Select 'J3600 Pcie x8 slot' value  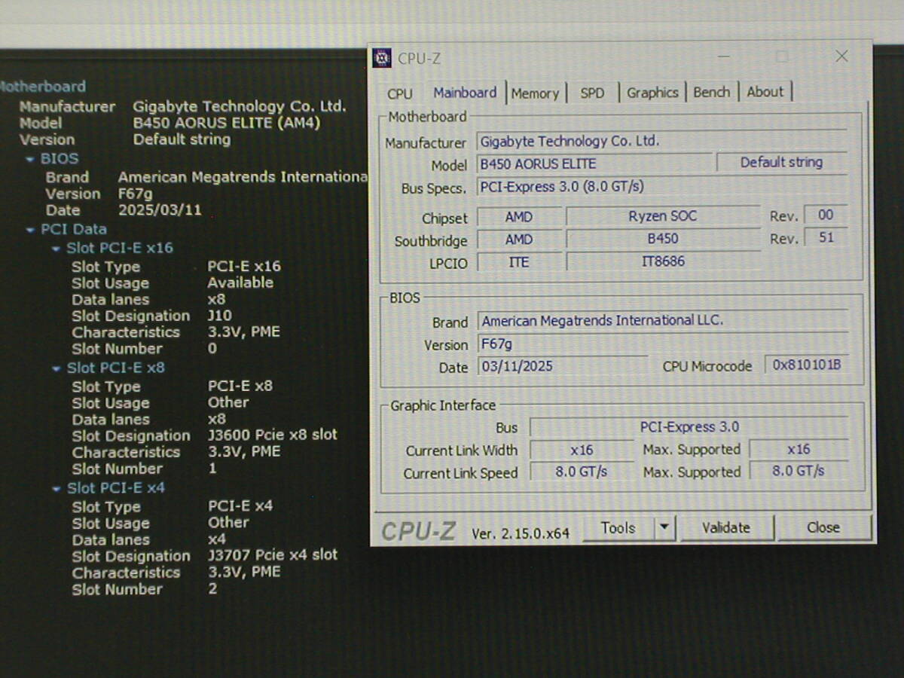[273, 435]
